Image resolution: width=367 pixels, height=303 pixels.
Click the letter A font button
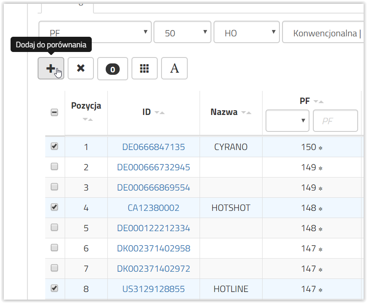[x=174, y=68]
